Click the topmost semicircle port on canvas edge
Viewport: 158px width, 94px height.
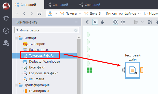88,35
